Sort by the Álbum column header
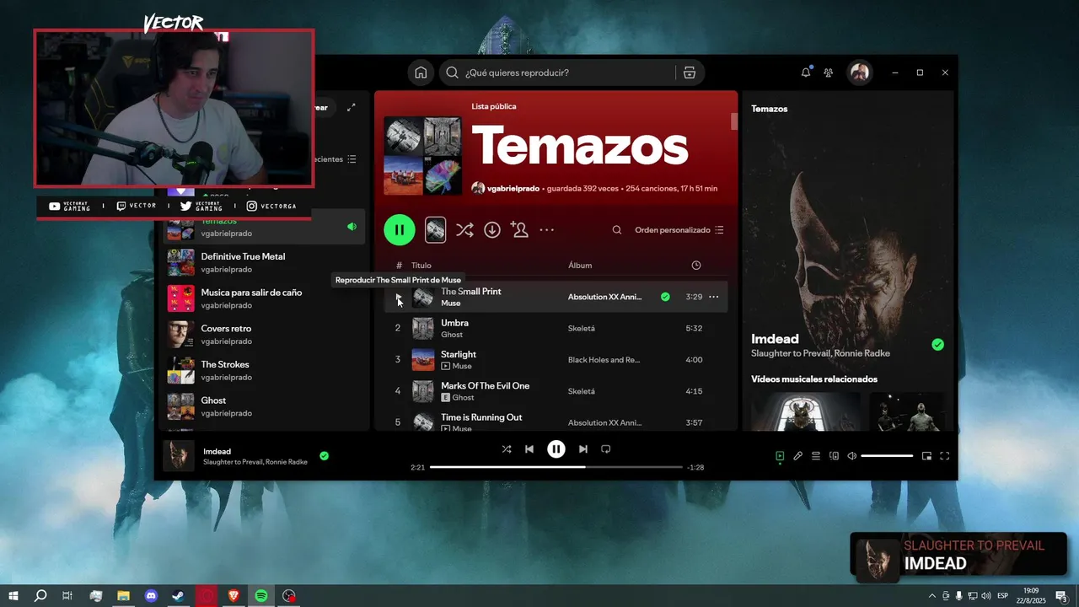 click(580, 266)
